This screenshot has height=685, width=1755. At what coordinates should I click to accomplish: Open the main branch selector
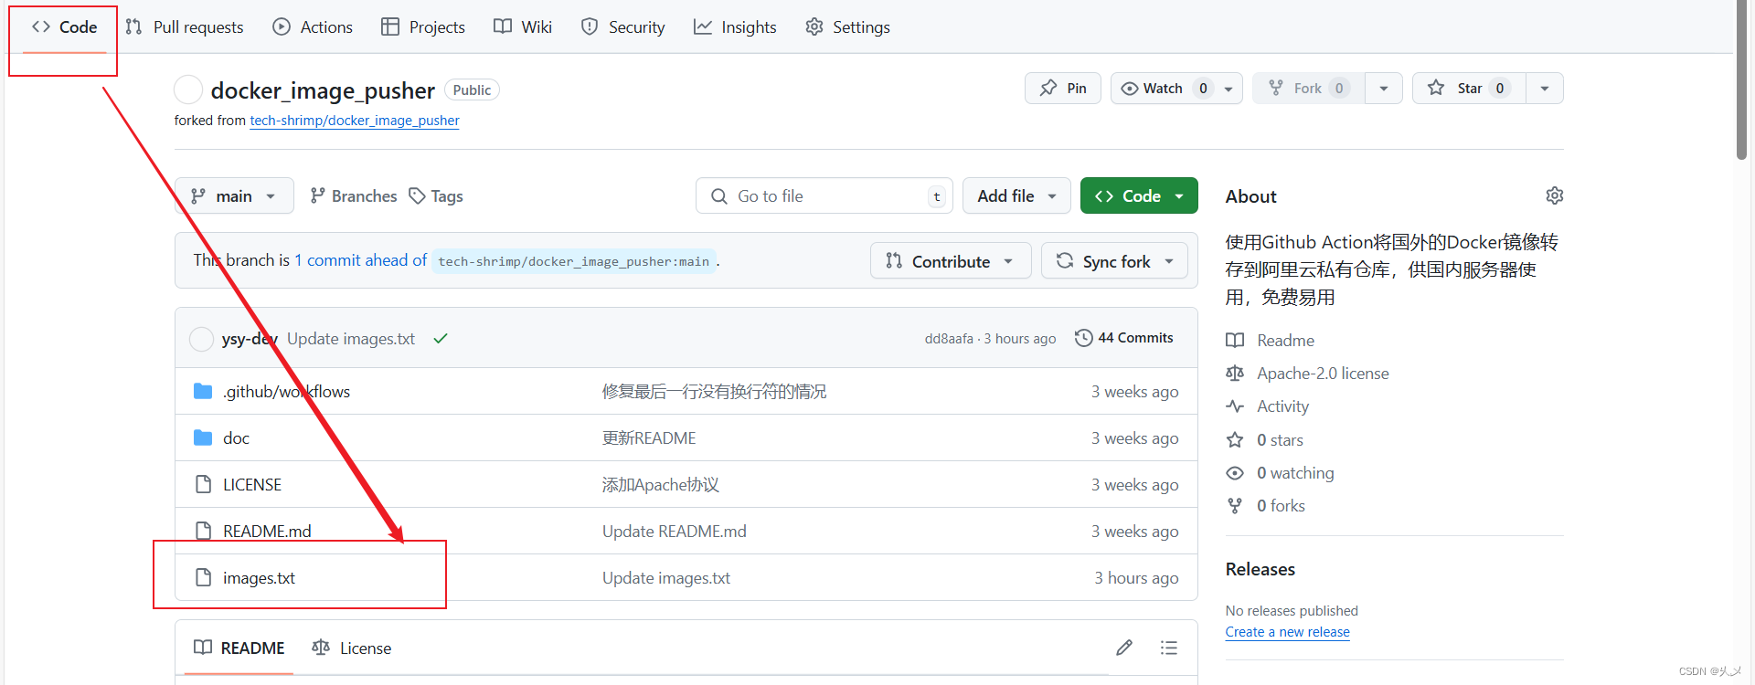pos(234,196)
